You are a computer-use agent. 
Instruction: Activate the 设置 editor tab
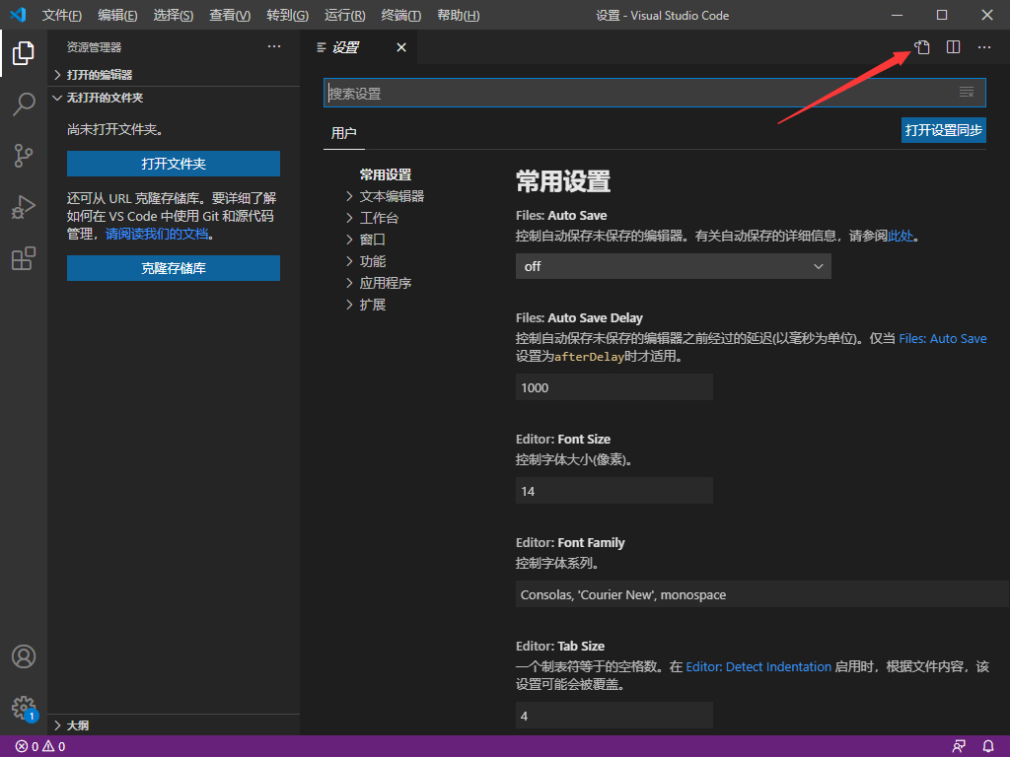pyautogui.click(x=359, y=47)
